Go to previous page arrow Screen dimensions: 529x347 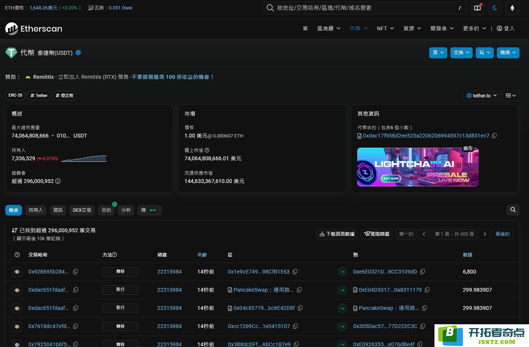(424, 234)
